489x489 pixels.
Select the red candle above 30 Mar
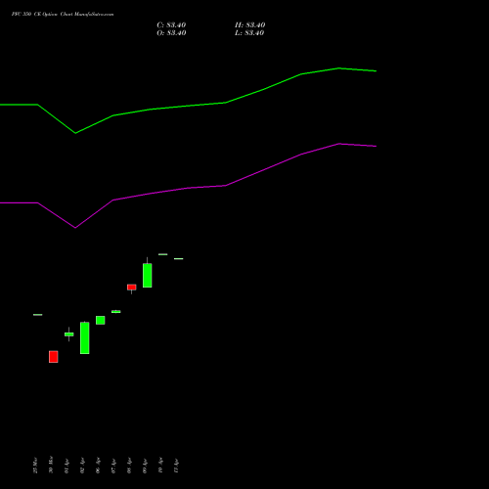click(54, 357)
